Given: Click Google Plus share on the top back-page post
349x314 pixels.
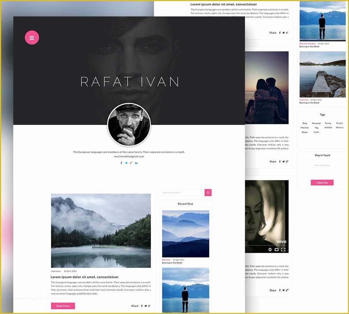Looking at the screenshot, I should (x=287, y=33).
